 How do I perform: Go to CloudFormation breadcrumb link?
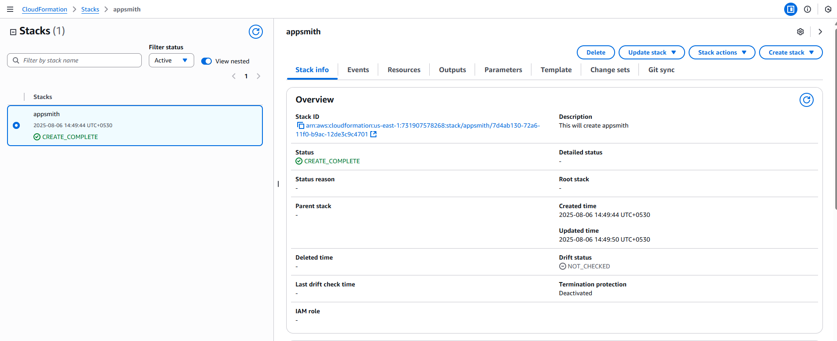pos(44,9)
